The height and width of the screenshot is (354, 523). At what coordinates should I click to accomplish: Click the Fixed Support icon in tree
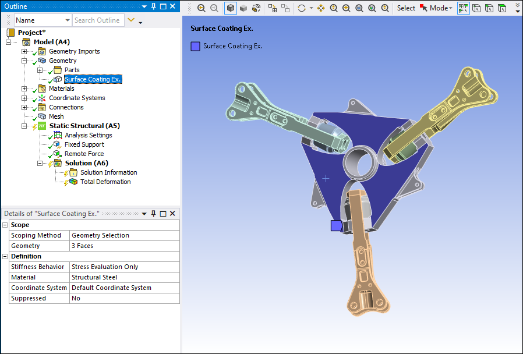pos(57,144)
